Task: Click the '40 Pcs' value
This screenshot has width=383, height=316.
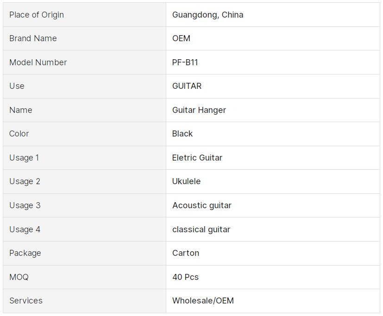Action: [x=185, y=277]
